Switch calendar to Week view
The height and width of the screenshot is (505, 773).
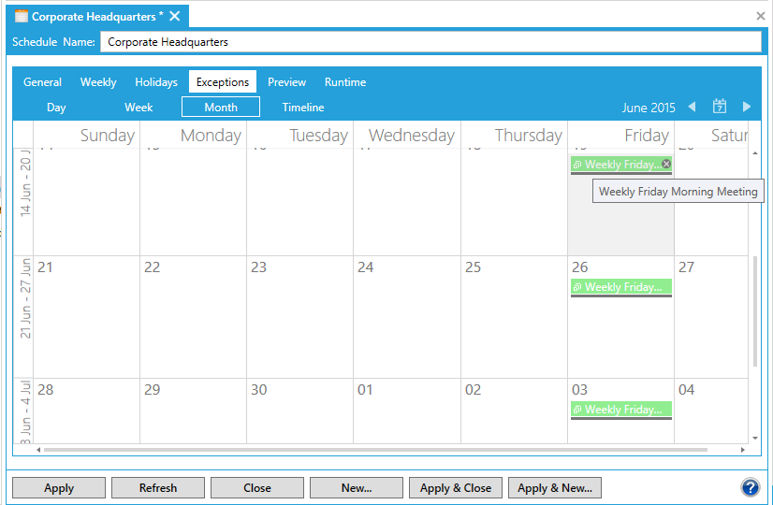[139, 108]
